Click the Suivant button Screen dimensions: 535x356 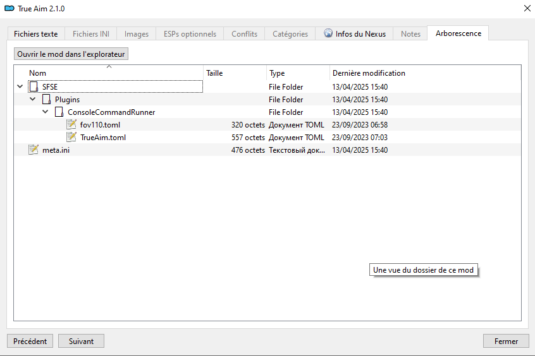[81, 341]
